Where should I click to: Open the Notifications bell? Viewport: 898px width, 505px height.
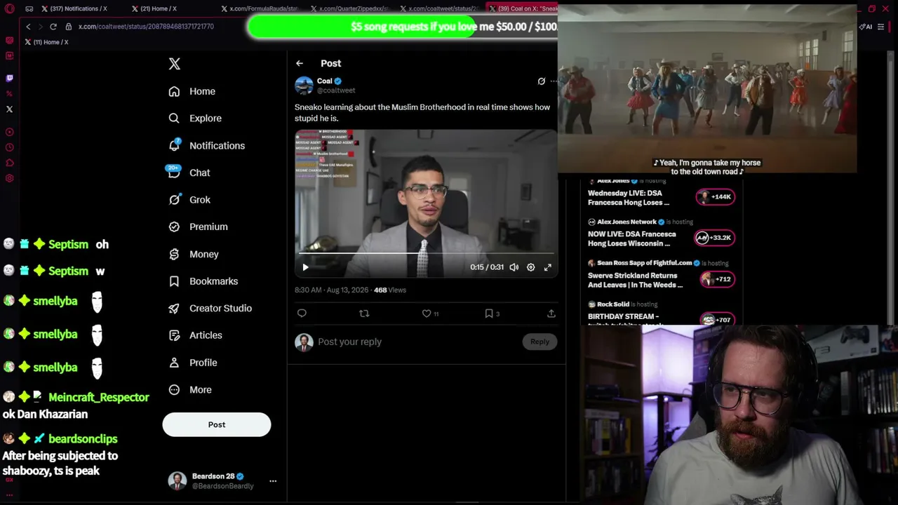click(207, 145)
